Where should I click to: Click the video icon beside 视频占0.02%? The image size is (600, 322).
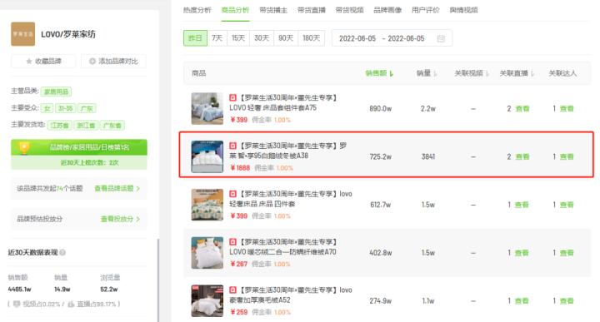17,304
